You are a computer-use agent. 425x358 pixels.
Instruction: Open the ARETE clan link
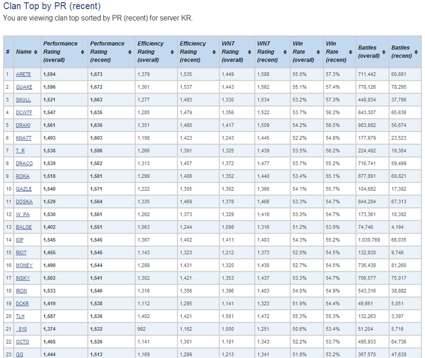23,74
